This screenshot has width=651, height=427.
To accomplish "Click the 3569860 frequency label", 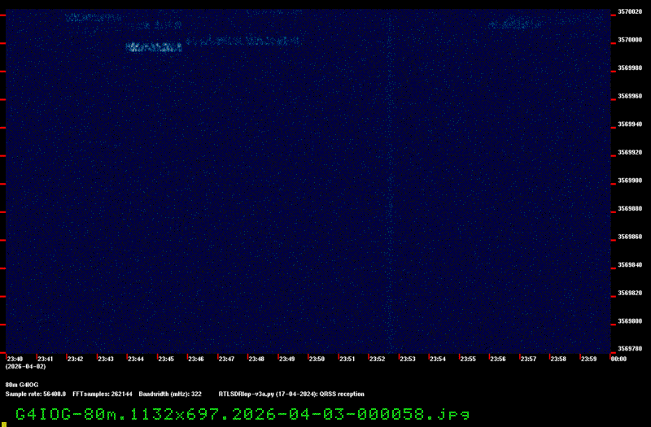I will click(x=630, y=237).
